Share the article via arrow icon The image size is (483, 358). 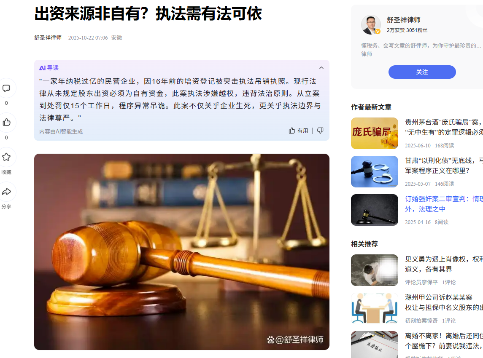click(x=6, y=192)
